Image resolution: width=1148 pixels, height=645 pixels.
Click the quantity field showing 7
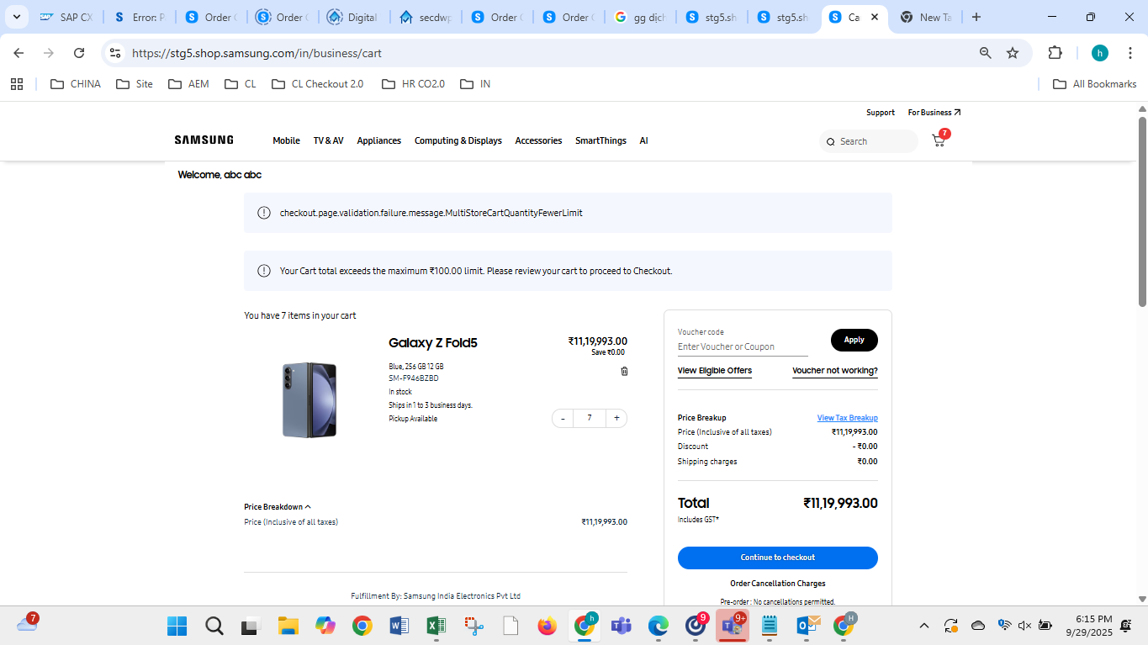(590, 418)
